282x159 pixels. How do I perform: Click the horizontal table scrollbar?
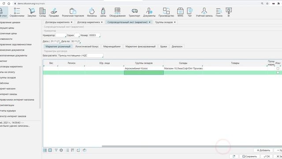tap(192, 146)
